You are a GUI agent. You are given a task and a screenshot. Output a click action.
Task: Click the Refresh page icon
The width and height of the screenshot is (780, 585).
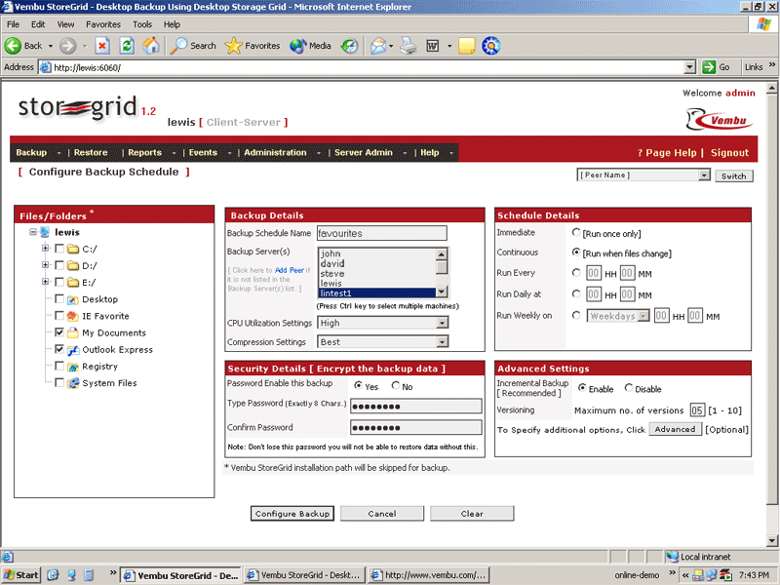pyautogui.click(x=127, y=46)
